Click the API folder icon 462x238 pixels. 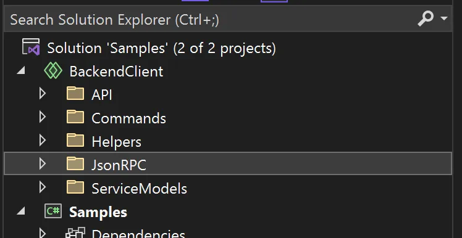coord(75,94)
